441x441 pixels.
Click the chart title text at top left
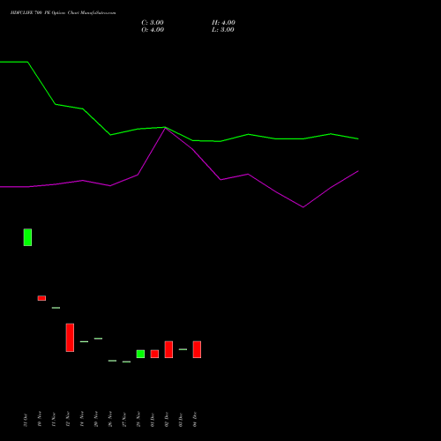[63, 12]
